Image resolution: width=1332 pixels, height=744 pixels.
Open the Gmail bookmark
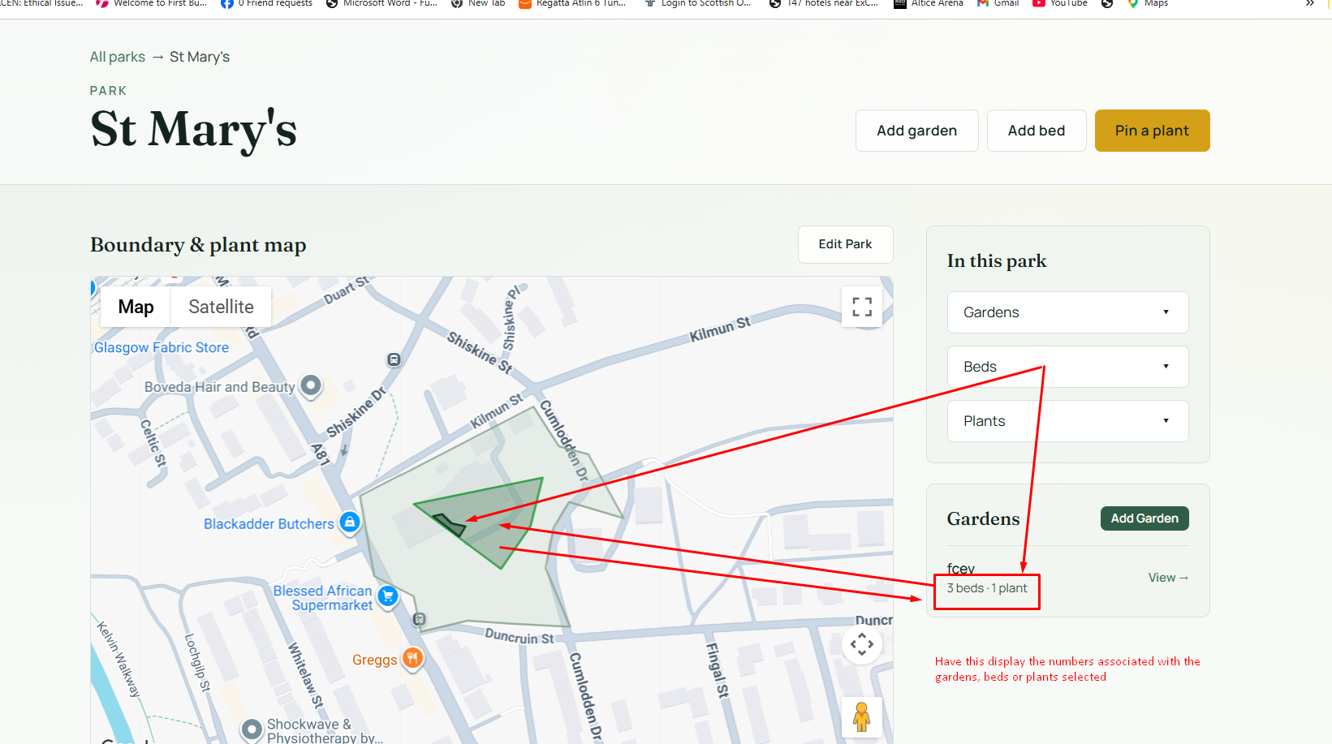coord(998,3)
